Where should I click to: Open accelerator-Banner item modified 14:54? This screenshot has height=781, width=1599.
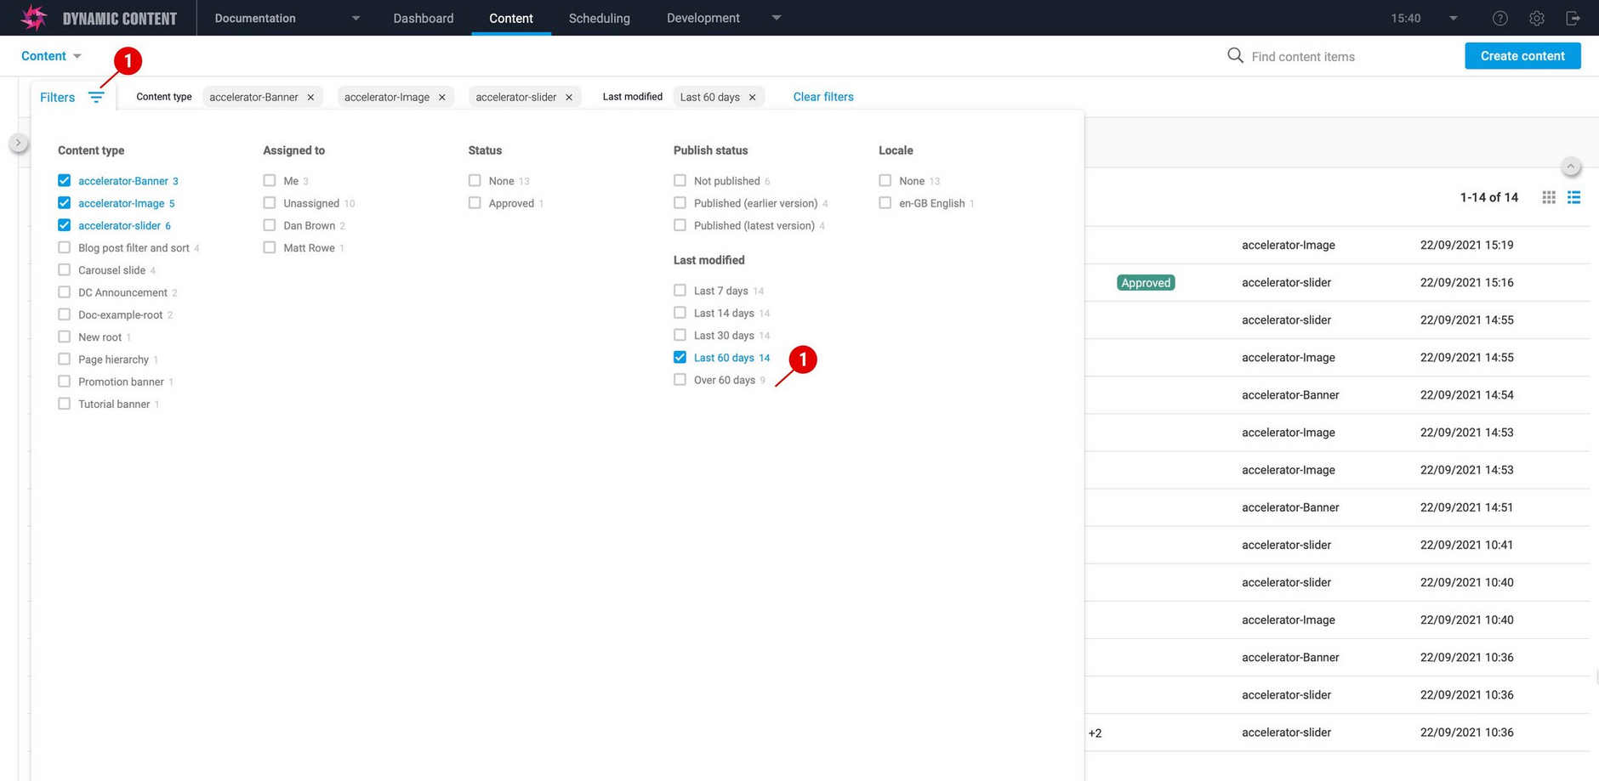1338,395
